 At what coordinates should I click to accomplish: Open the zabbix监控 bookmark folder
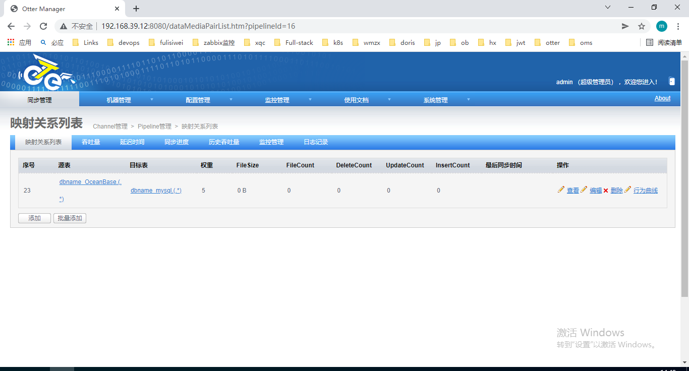point(214,43)
